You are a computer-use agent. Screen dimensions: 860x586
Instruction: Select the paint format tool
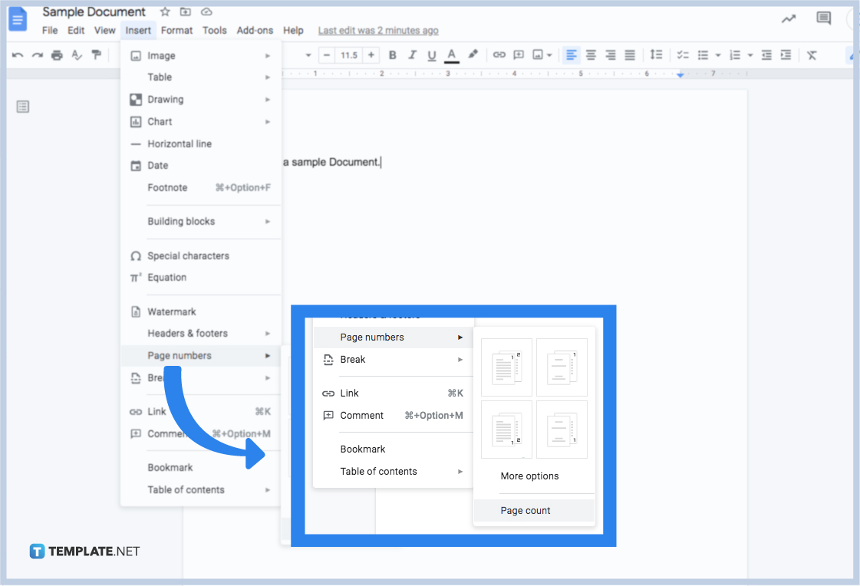pyautogui.click(x=97, y=54)
